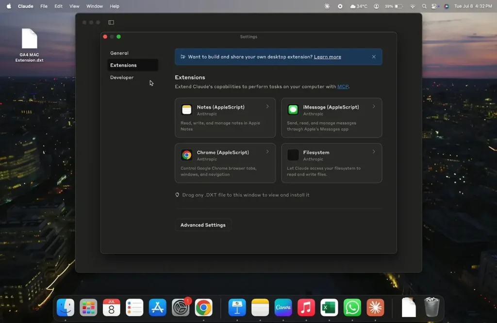The width and height of the screenshot is (497, 323).
Task: Open the battery status menu
Action: [394, 6]
